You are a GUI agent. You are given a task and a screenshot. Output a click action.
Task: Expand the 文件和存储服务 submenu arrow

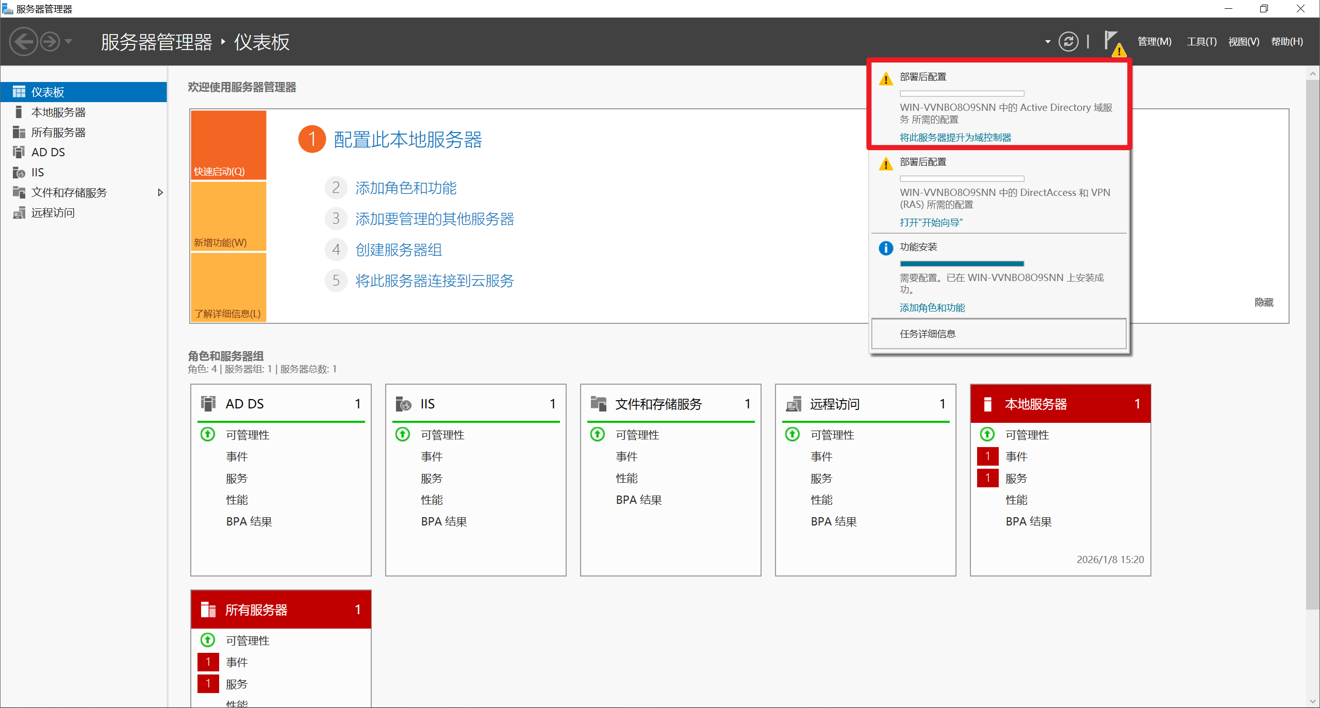point(160,192)
